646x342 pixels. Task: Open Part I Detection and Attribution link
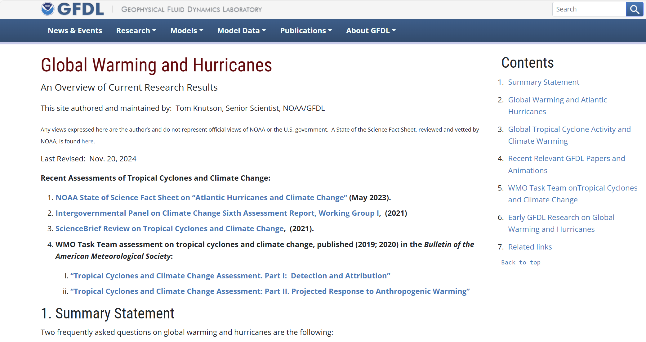(230, 276)
